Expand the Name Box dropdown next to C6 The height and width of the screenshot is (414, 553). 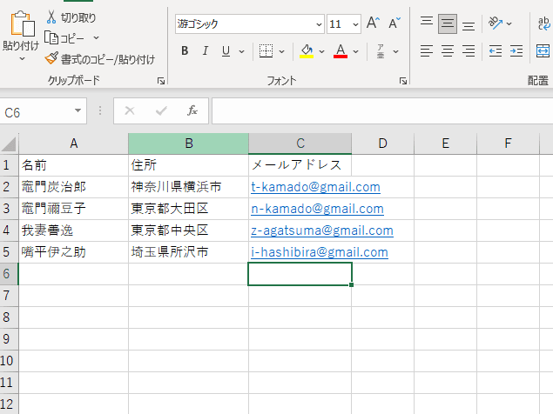point(78,111)
